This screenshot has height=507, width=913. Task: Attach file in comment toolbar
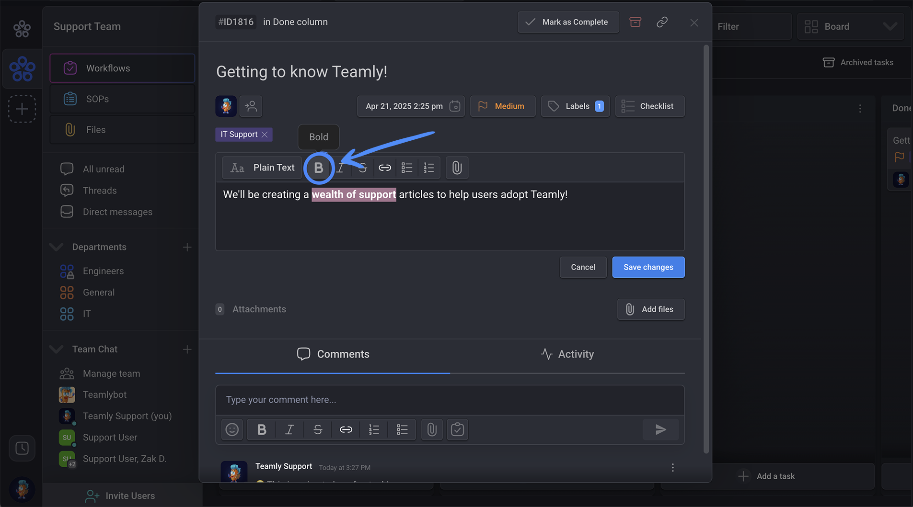[x=432, y=429]
